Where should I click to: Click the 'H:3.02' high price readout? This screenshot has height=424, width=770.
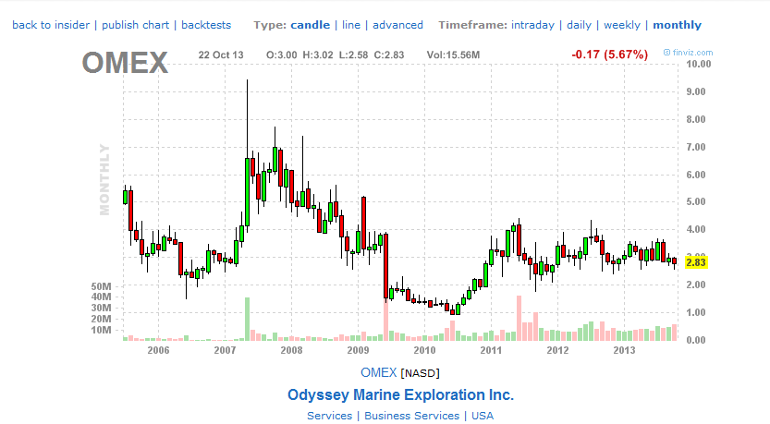pyautogui.click(x=318, y=55)
